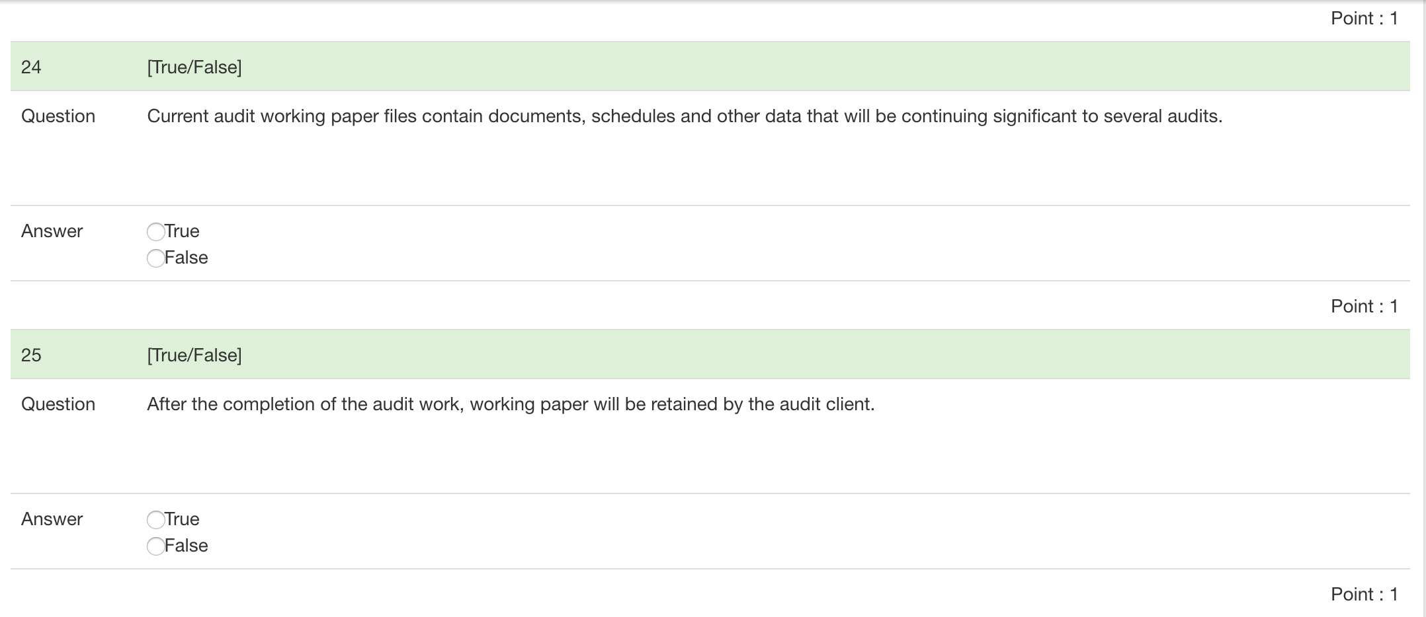The width and height of the screenshot is (1426, 617).
Task: Click the number 24 in the green header
Action: coord(29,65)
